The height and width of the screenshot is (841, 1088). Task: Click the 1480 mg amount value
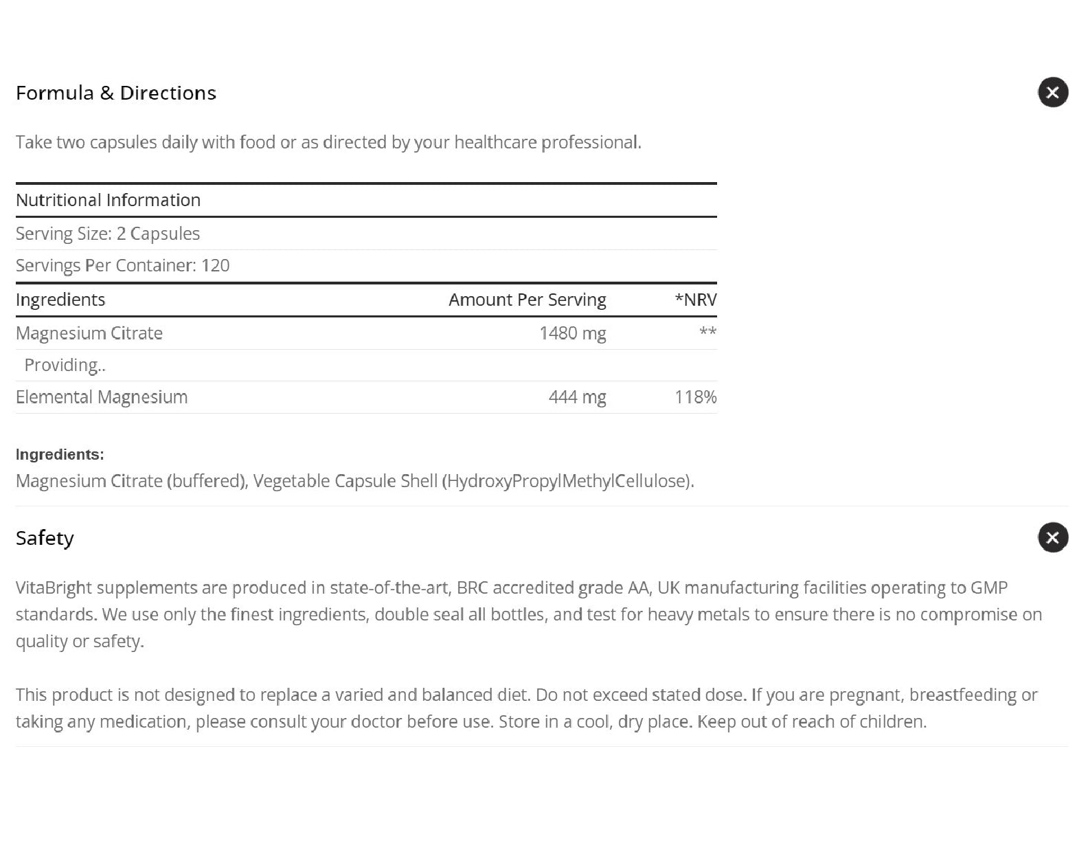(572, 333)
